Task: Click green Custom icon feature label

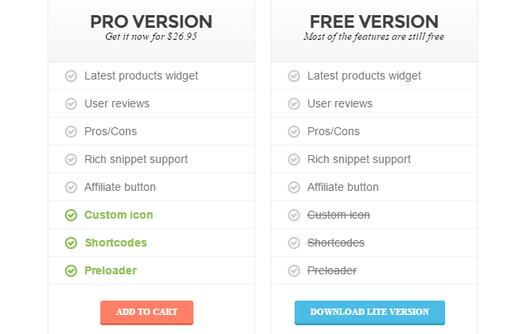Action: [119, 215]
